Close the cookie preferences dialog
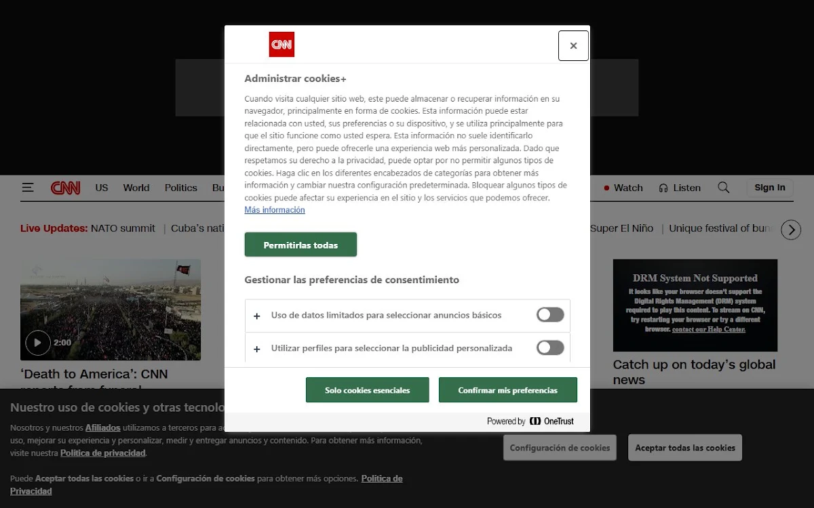Viewport: 814px width, 508px height. [573, 45]
